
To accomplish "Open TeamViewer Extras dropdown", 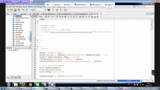I will (109, 5).
